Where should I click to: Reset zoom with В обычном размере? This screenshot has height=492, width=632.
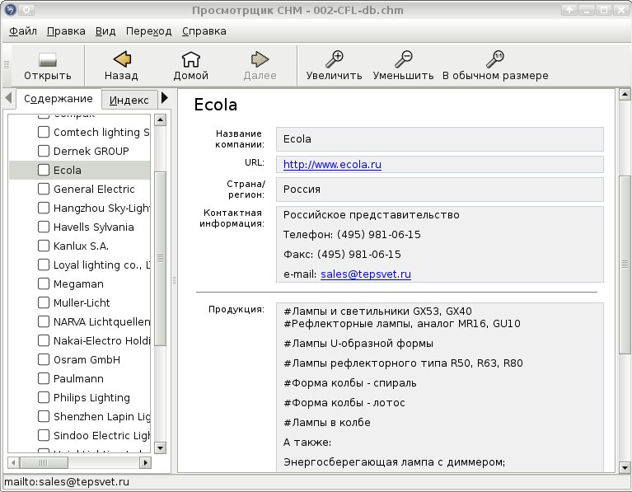(x=495, y=59)
